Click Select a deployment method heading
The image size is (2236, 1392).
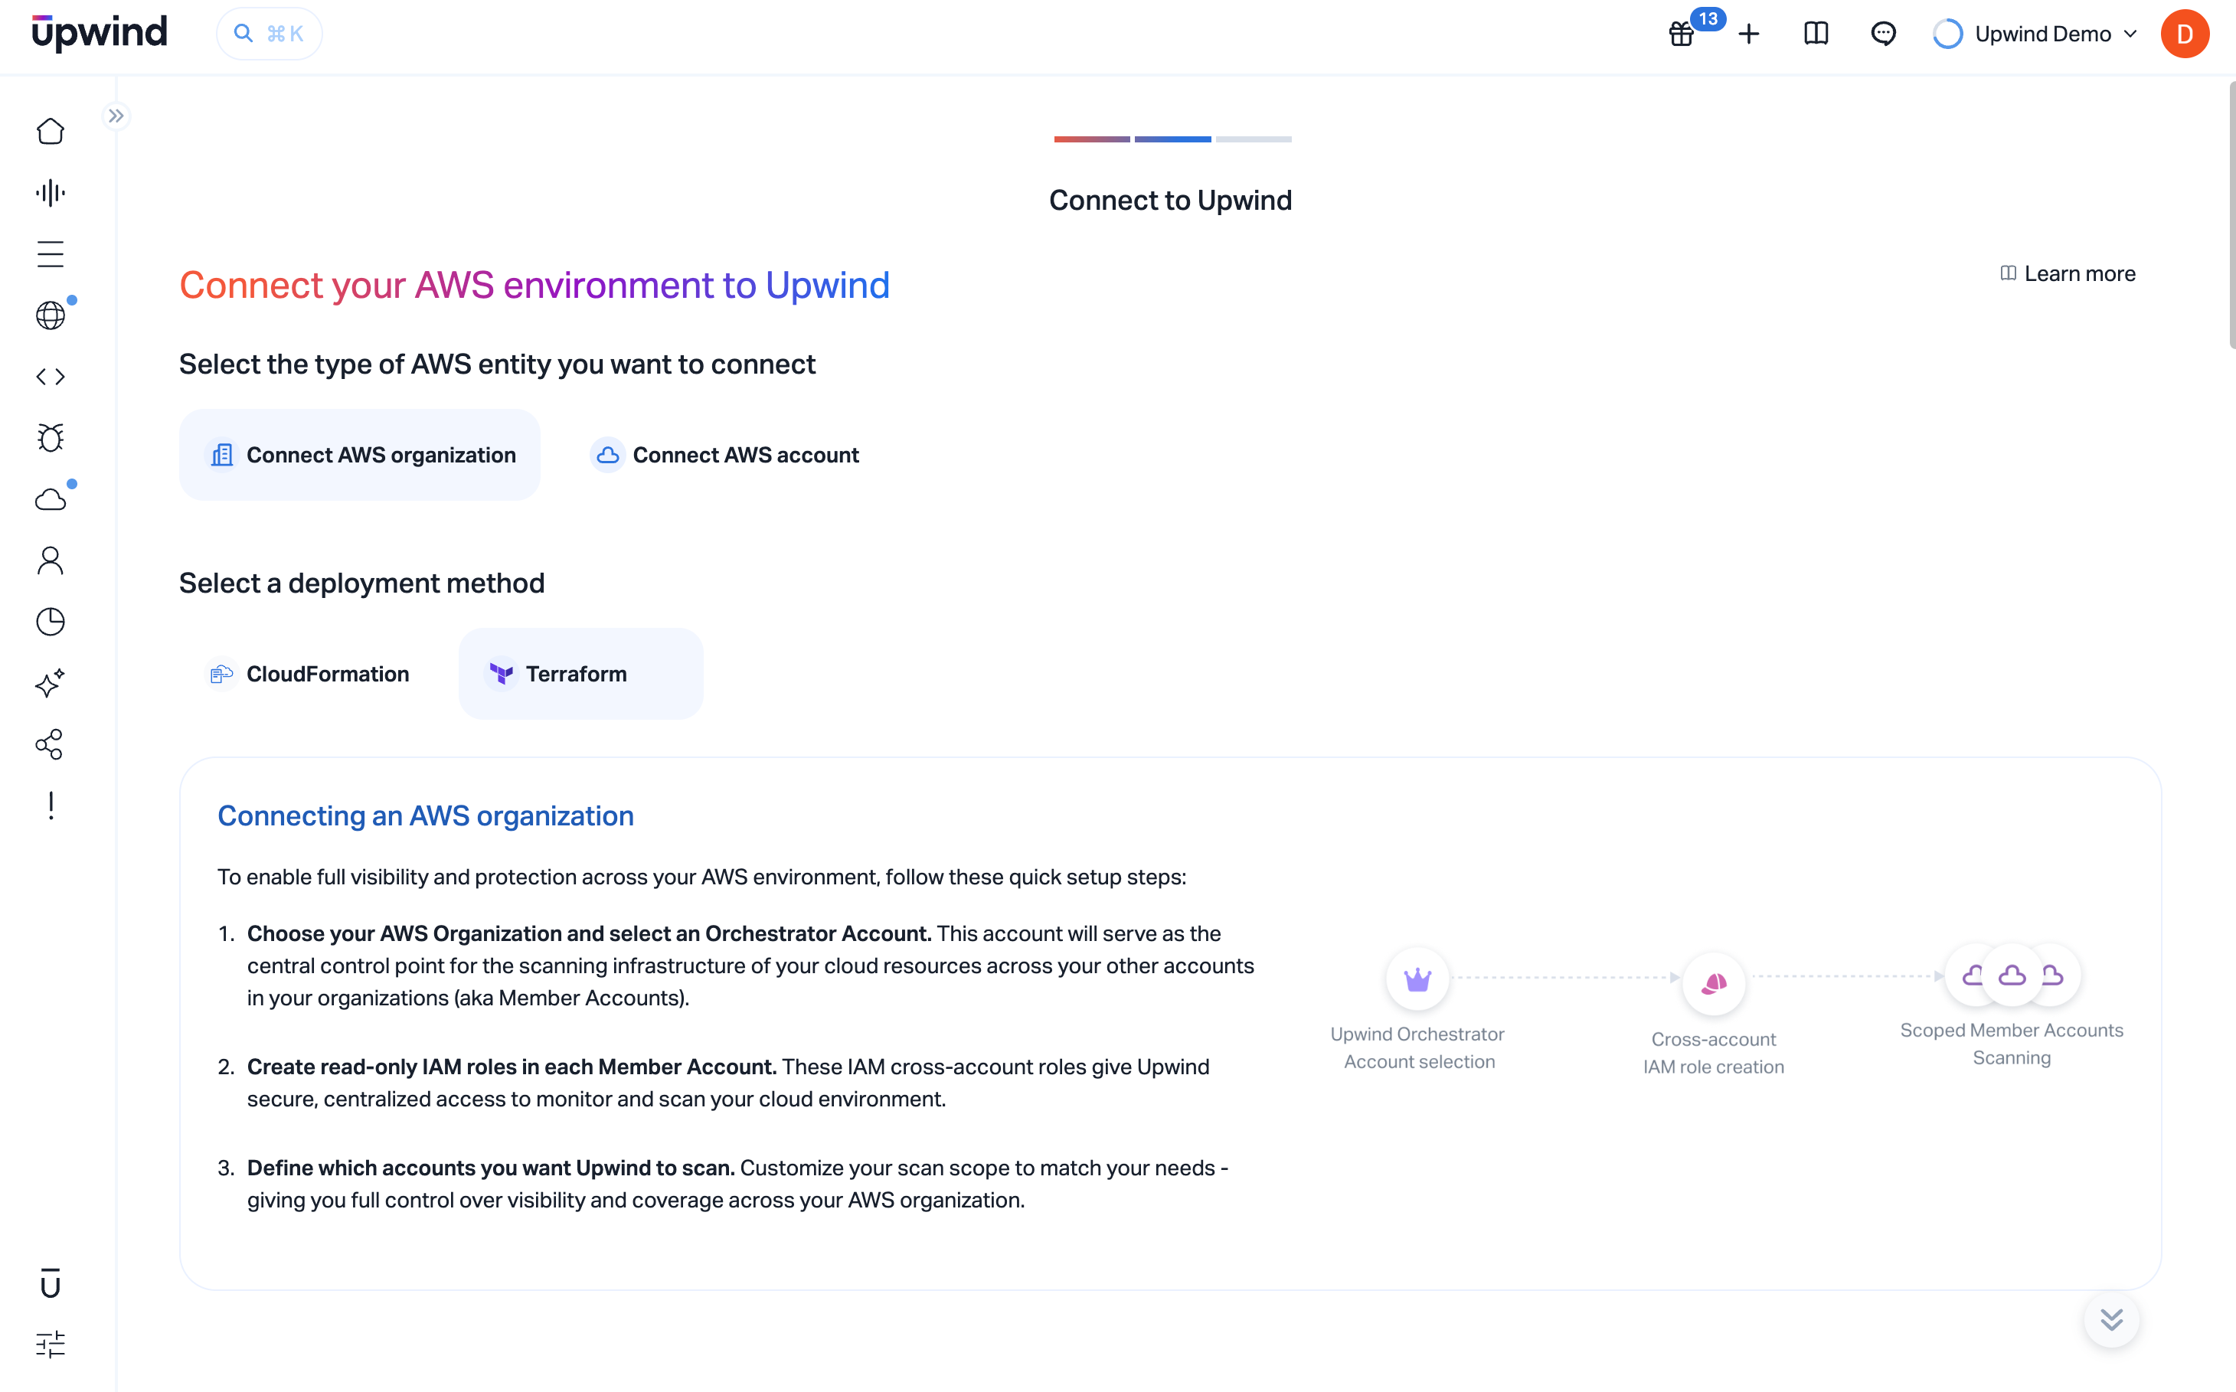[x=361, y=583]
